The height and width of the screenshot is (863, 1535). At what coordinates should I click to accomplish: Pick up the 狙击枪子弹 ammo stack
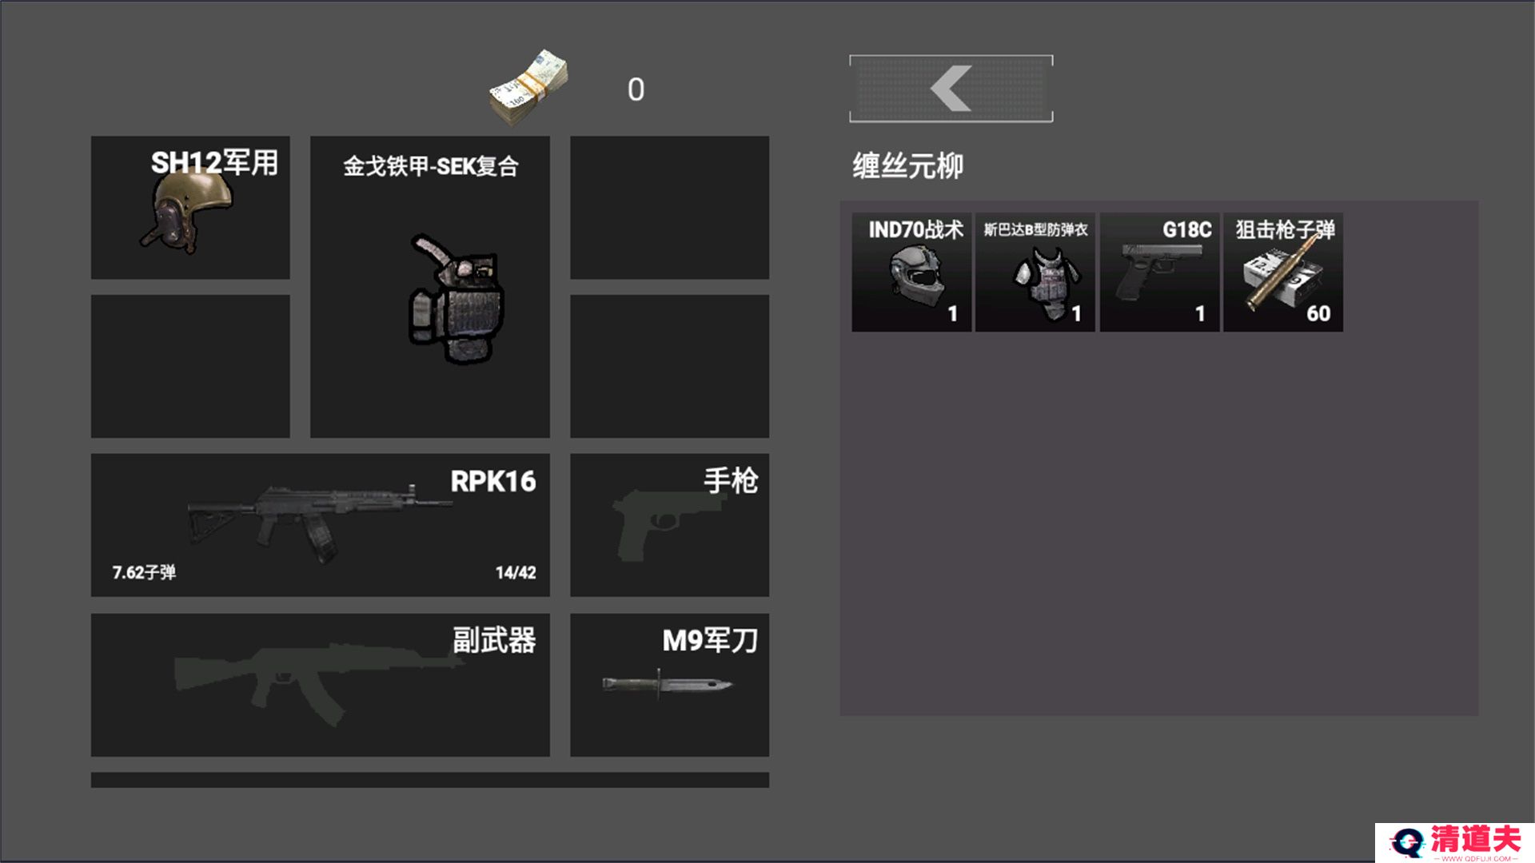[1283, 272]
